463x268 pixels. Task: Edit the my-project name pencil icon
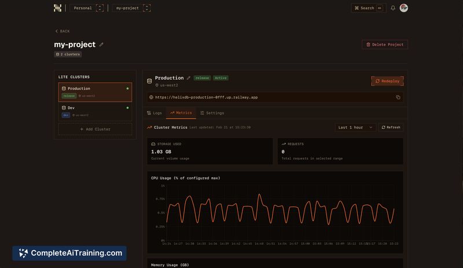[x=102, y=45]
